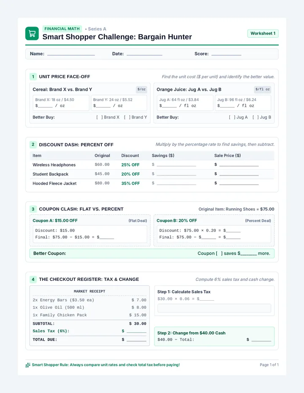Image resolution: width=304 pixels, height=393 pixels.
Task: Click the sparkle icon beside Smart Shopper Rule
Action: 27,365
